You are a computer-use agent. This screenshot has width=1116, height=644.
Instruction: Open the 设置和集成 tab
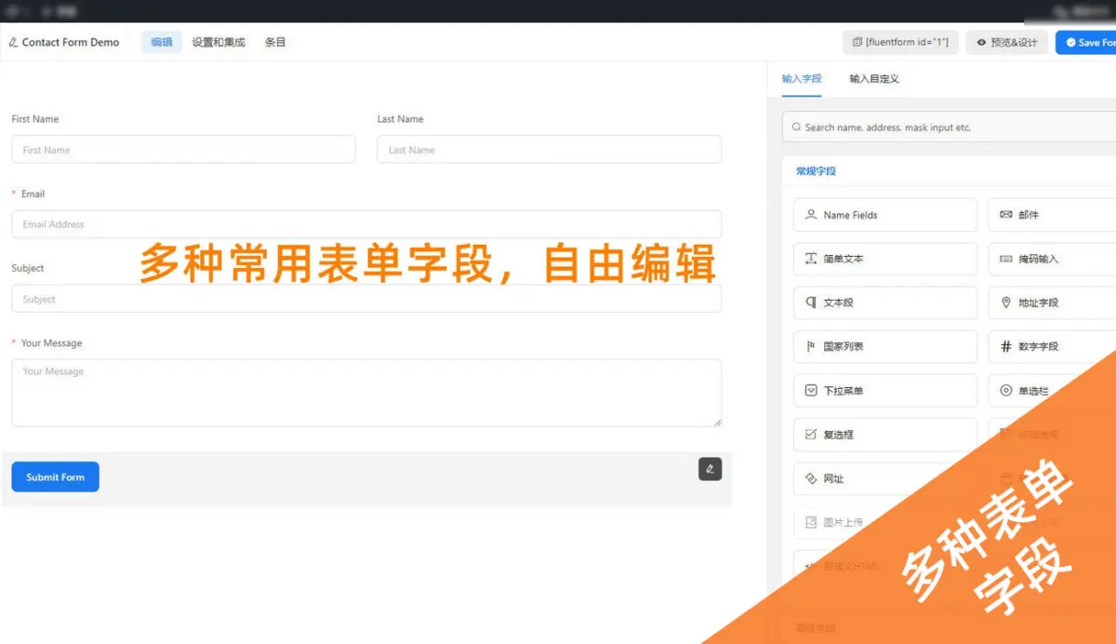[x=218, y=42]
